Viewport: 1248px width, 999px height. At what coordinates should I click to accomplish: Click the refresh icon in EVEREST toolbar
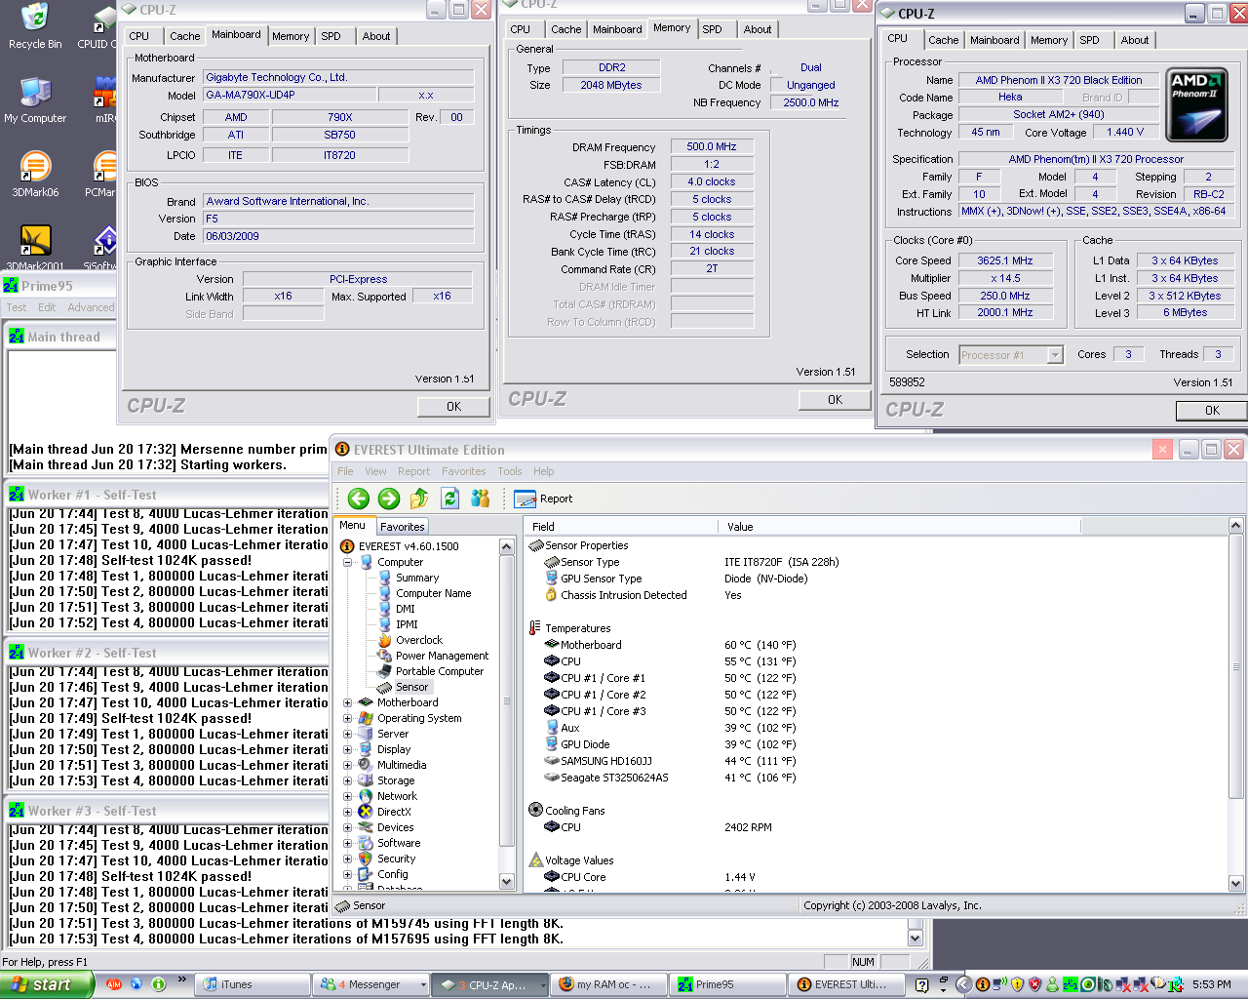click(449, 498)
